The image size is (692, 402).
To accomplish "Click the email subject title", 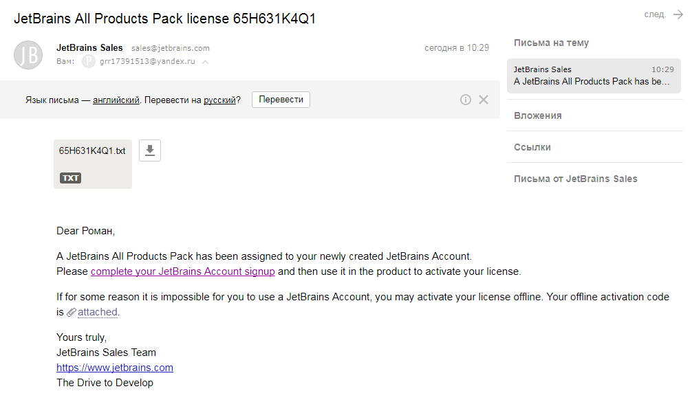I will pos(164,19).
